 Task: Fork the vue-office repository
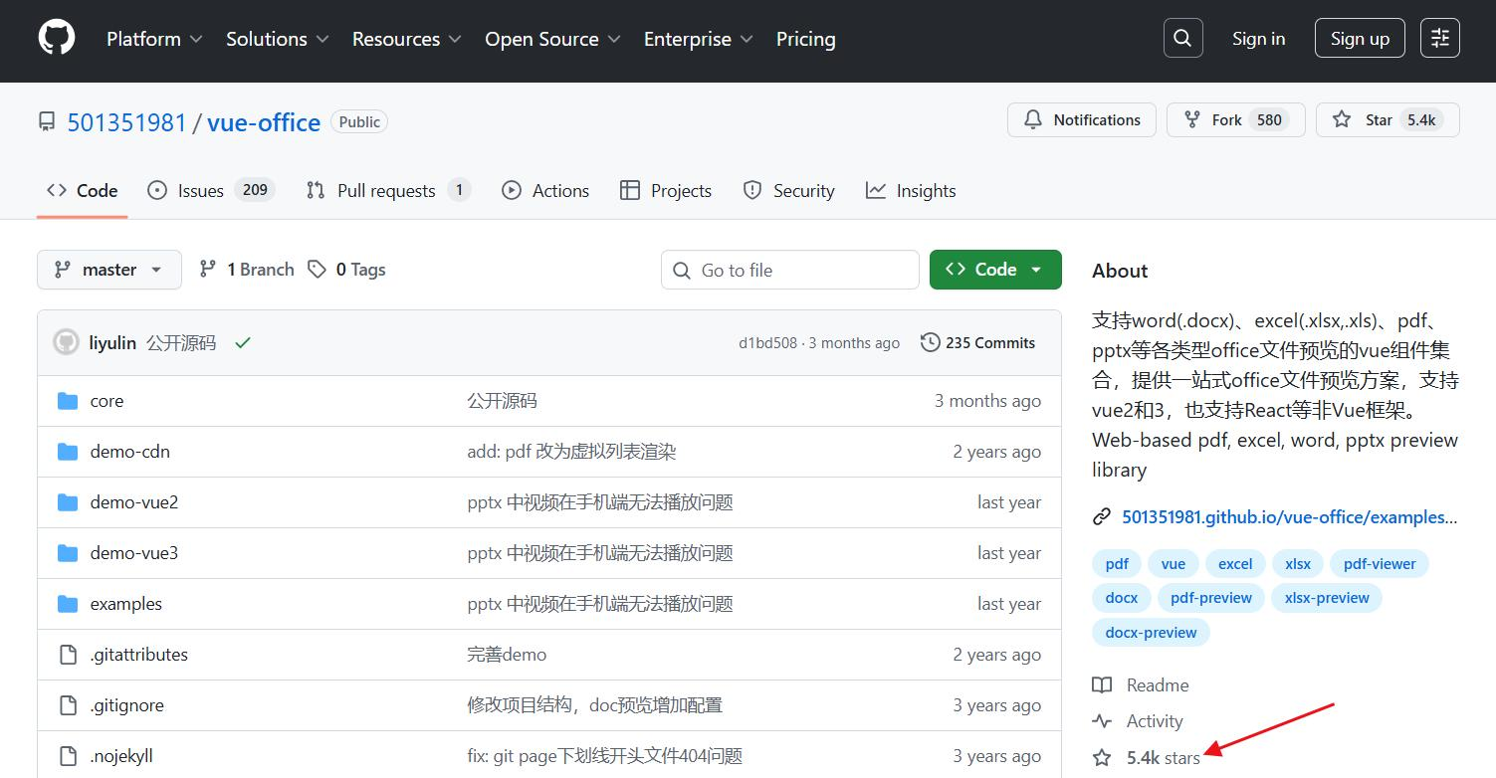click(1235, 120)
